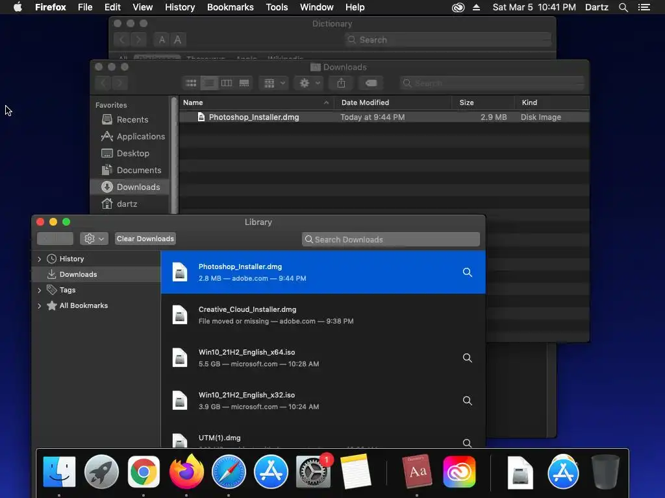Viewport: 665px width, 498px height.
Task: Select Applications in Finder sidebar
Action: (x=130, y=137)
